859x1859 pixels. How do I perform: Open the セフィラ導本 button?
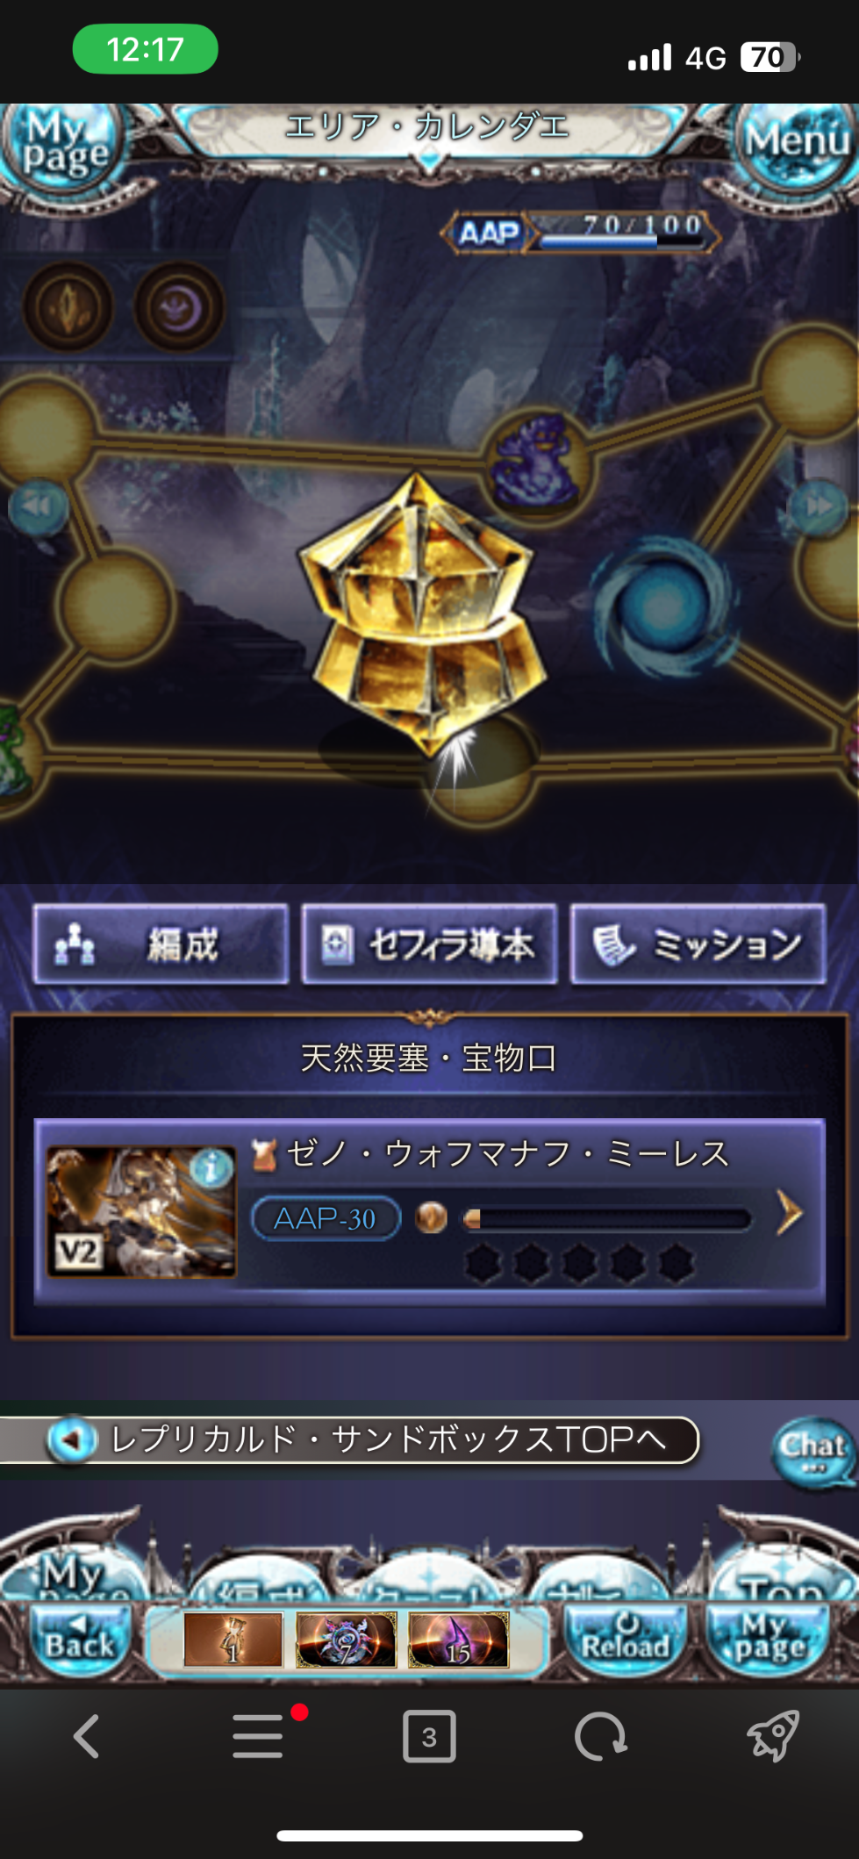pos(429,944)
